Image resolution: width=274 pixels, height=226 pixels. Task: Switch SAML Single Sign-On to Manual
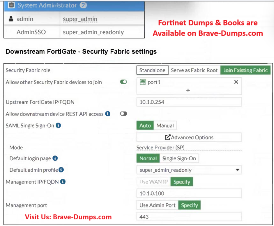tap(165, 125)
